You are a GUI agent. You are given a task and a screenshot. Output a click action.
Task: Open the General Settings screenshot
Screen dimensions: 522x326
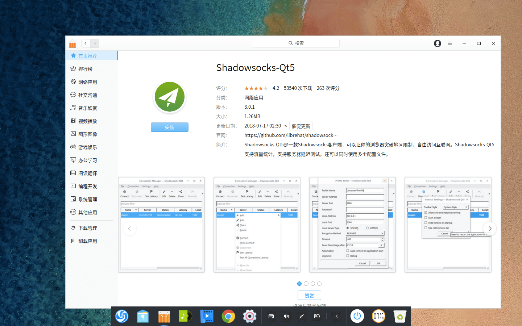(x=448, y=225)
